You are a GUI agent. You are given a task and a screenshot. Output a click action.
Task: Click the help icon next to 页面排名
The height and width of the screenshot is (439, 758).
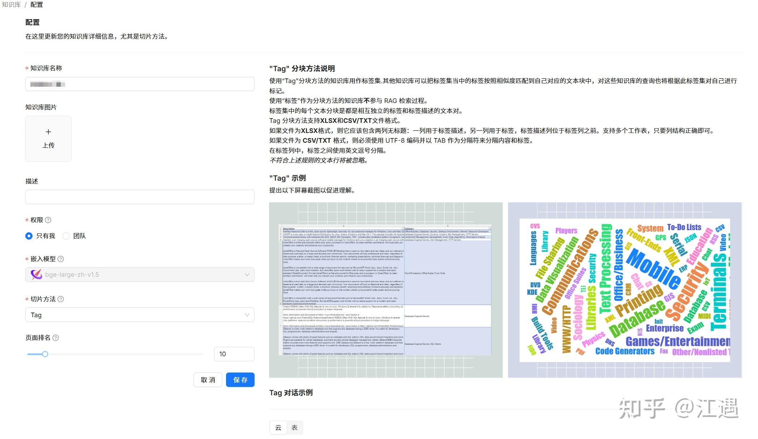coord(55,338)
